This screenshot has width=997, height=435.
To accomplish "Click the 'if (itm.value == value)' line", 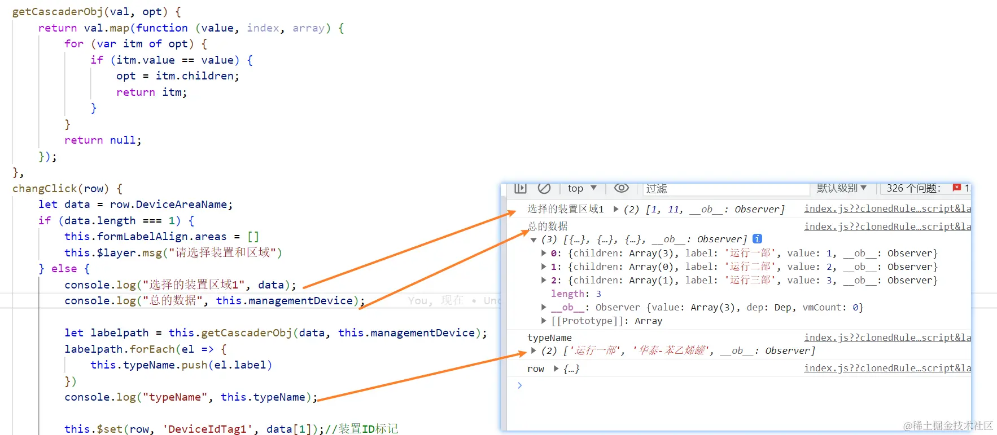I will pyautogui.click(x=172, y=60).
